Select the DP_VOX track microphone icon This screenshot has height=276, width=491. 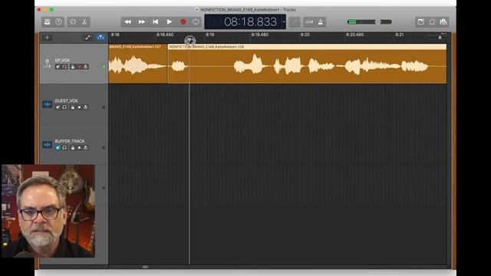pyautogui.click(x=47, y=64)
